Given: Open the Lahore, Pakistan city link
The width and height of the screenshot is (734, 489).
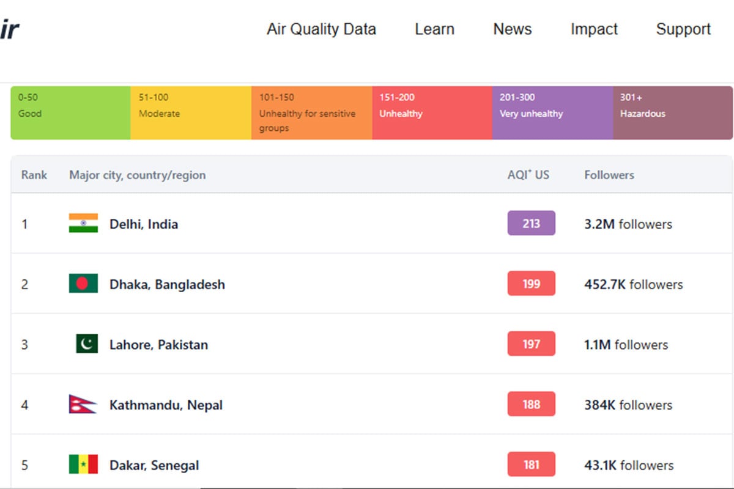Looking at the screenshot, I should 158,345.
